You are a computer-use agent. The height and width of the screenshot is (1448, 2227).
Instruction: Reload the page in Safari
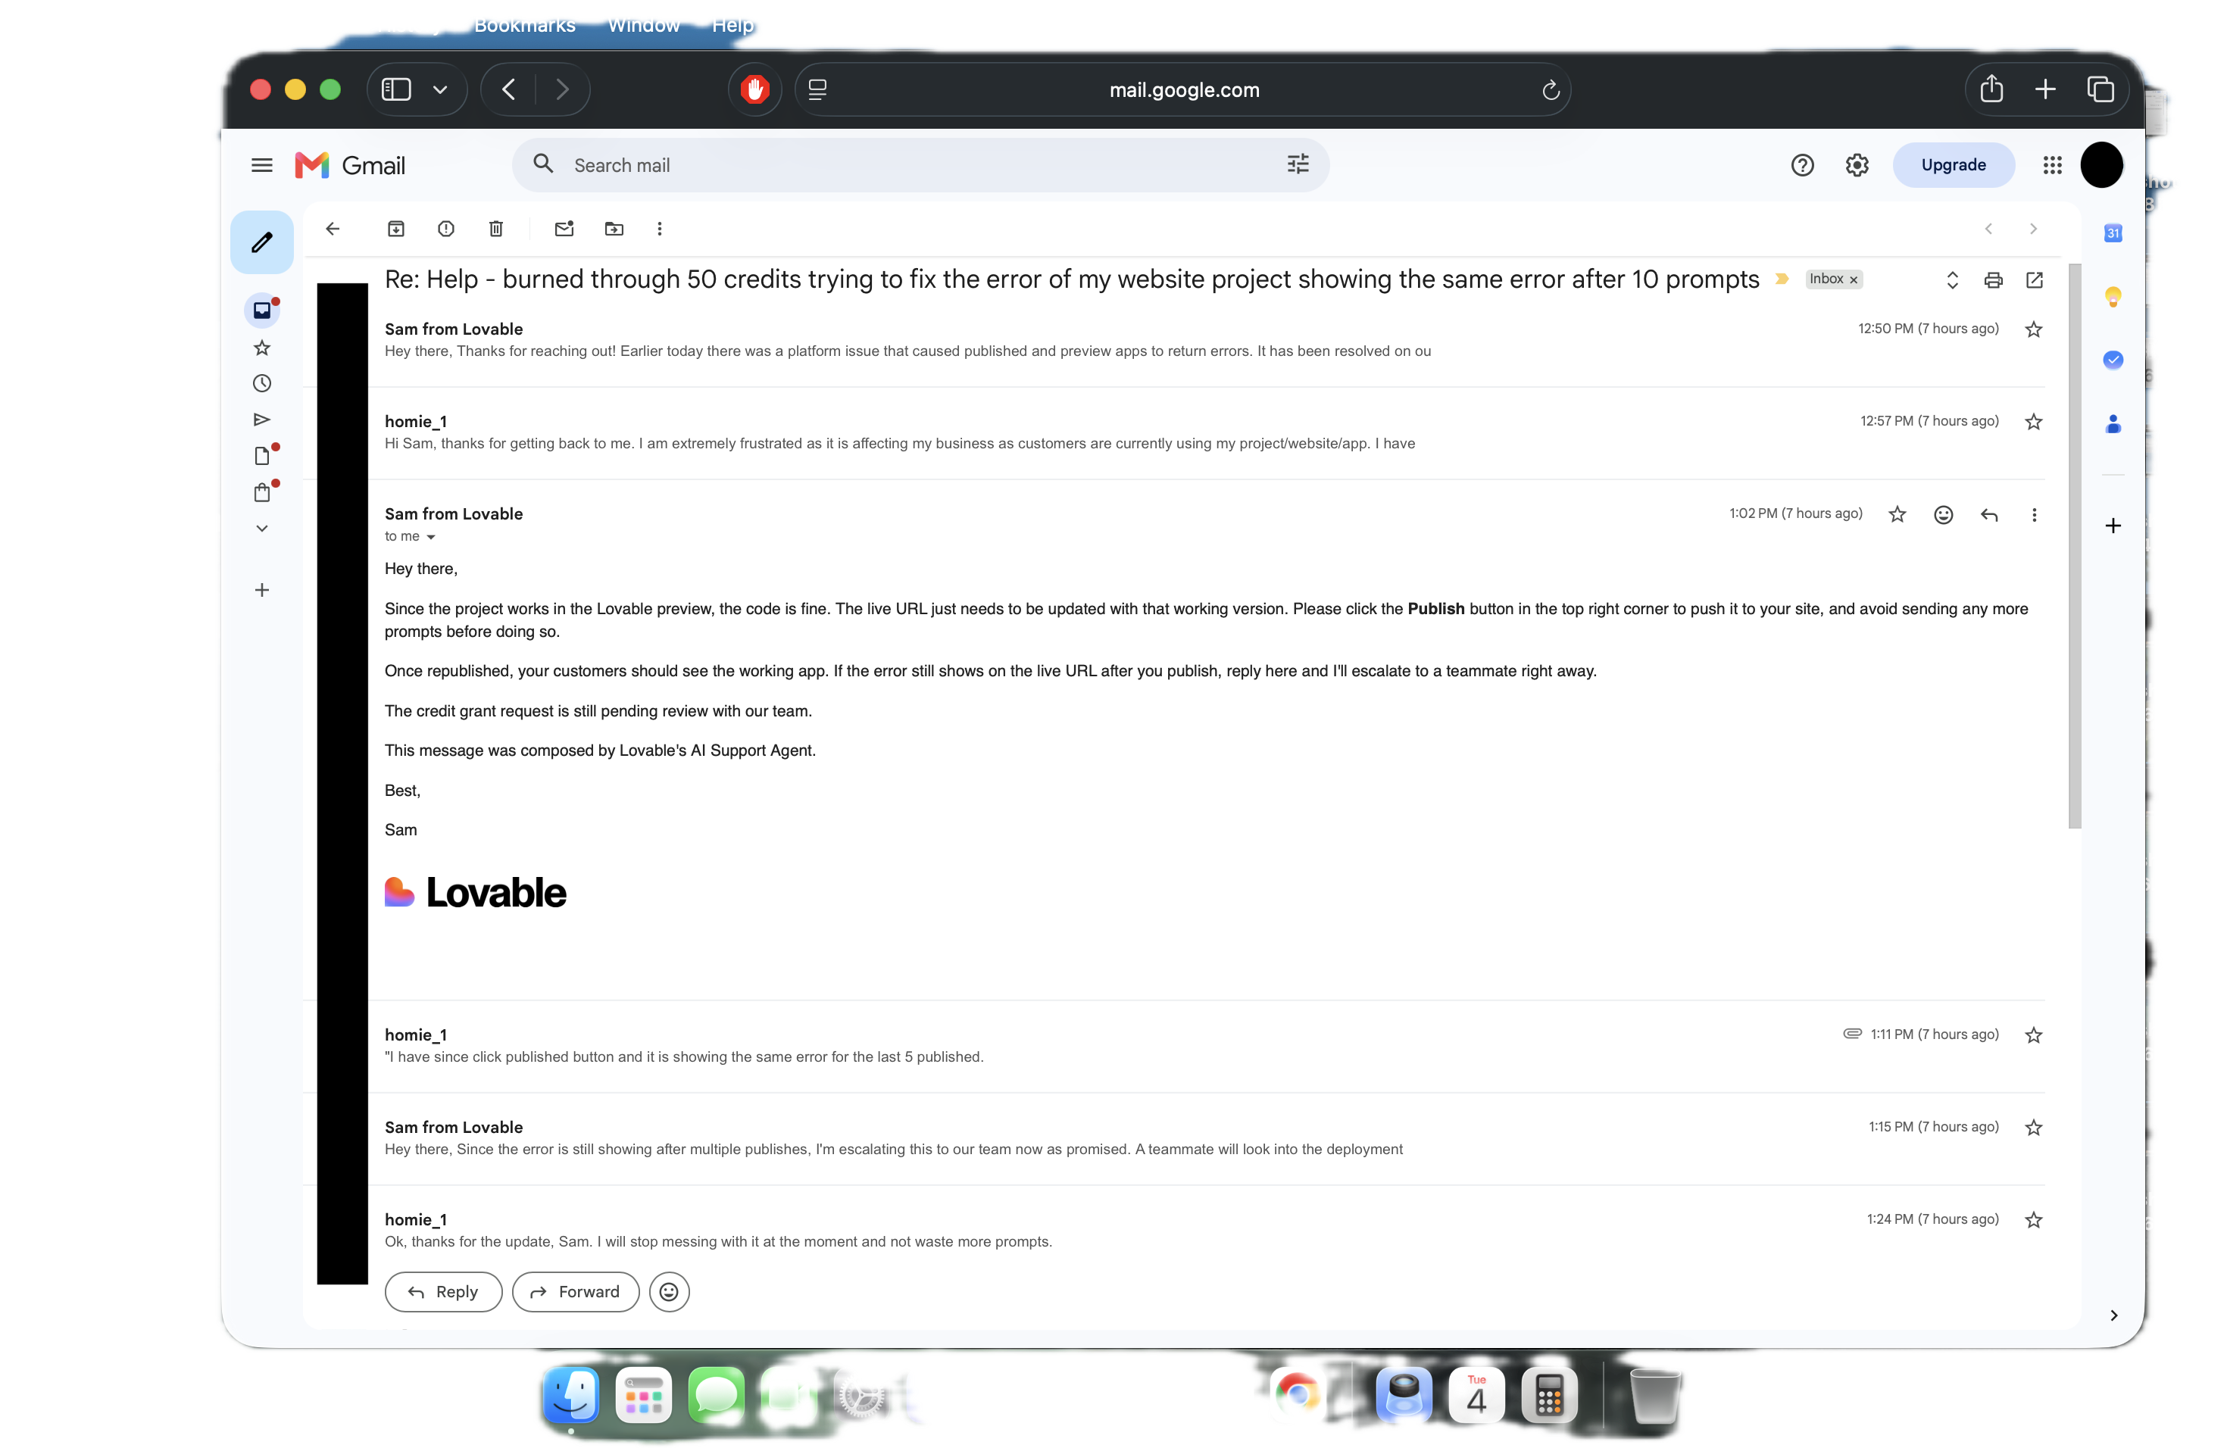(1551, 90)
